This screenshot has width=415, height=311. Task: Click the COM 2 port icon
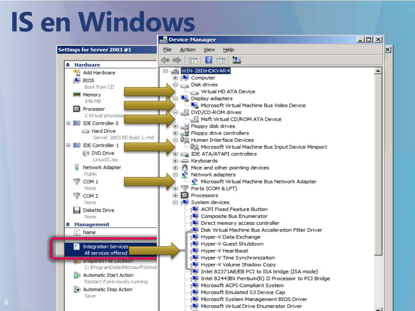click(x=77, y=196)
